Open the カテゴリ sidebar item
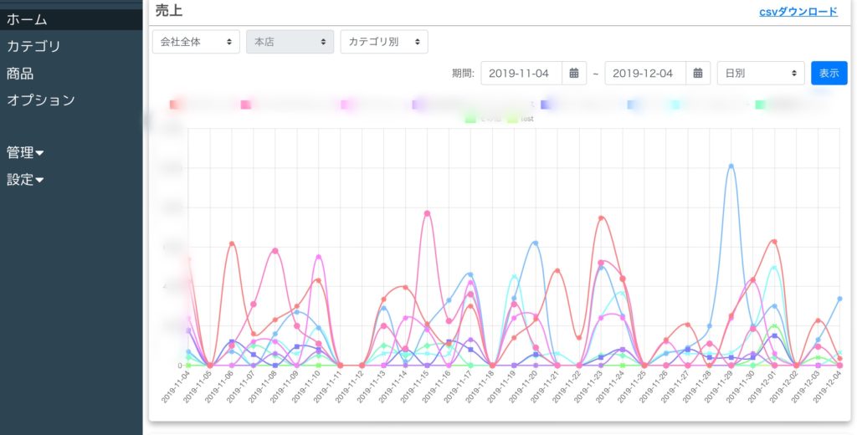This screenshot has height=435, width=857. coord(33,46)
